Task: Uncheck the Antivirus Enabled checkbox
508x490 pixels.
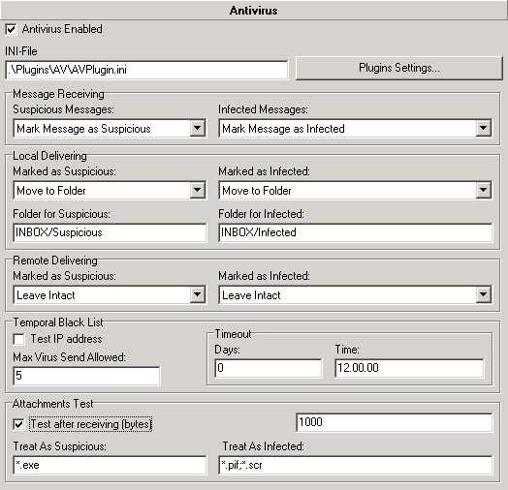Action: pos(11,29)
